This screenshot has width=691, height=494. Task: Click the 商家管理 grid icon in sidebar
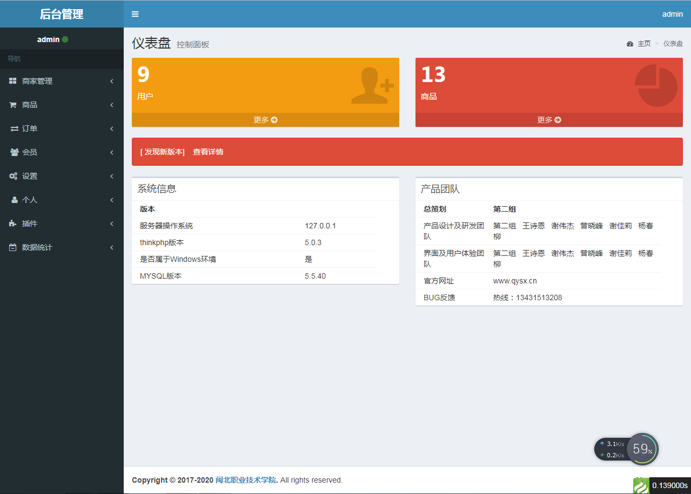click(x=13, y=81)
